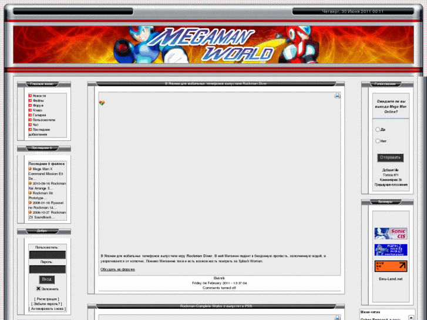The image size is (427, 320).
Task: Click the red plus icon beside Пользователи
Action: [30, 120]
